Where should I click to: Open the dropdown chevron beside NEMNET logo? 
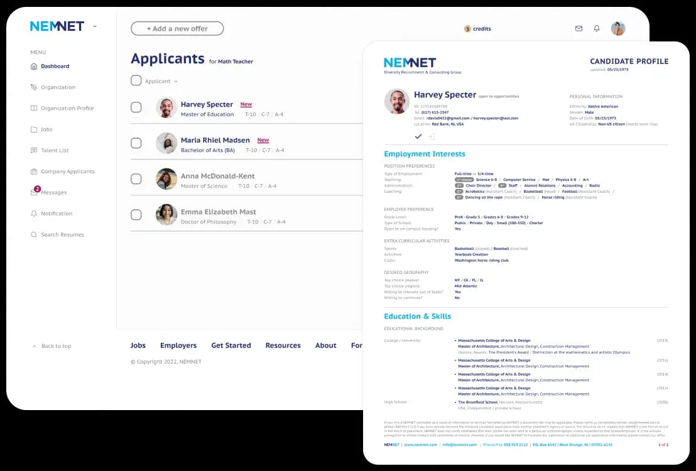pyautogui.click(x=95, y=26)
